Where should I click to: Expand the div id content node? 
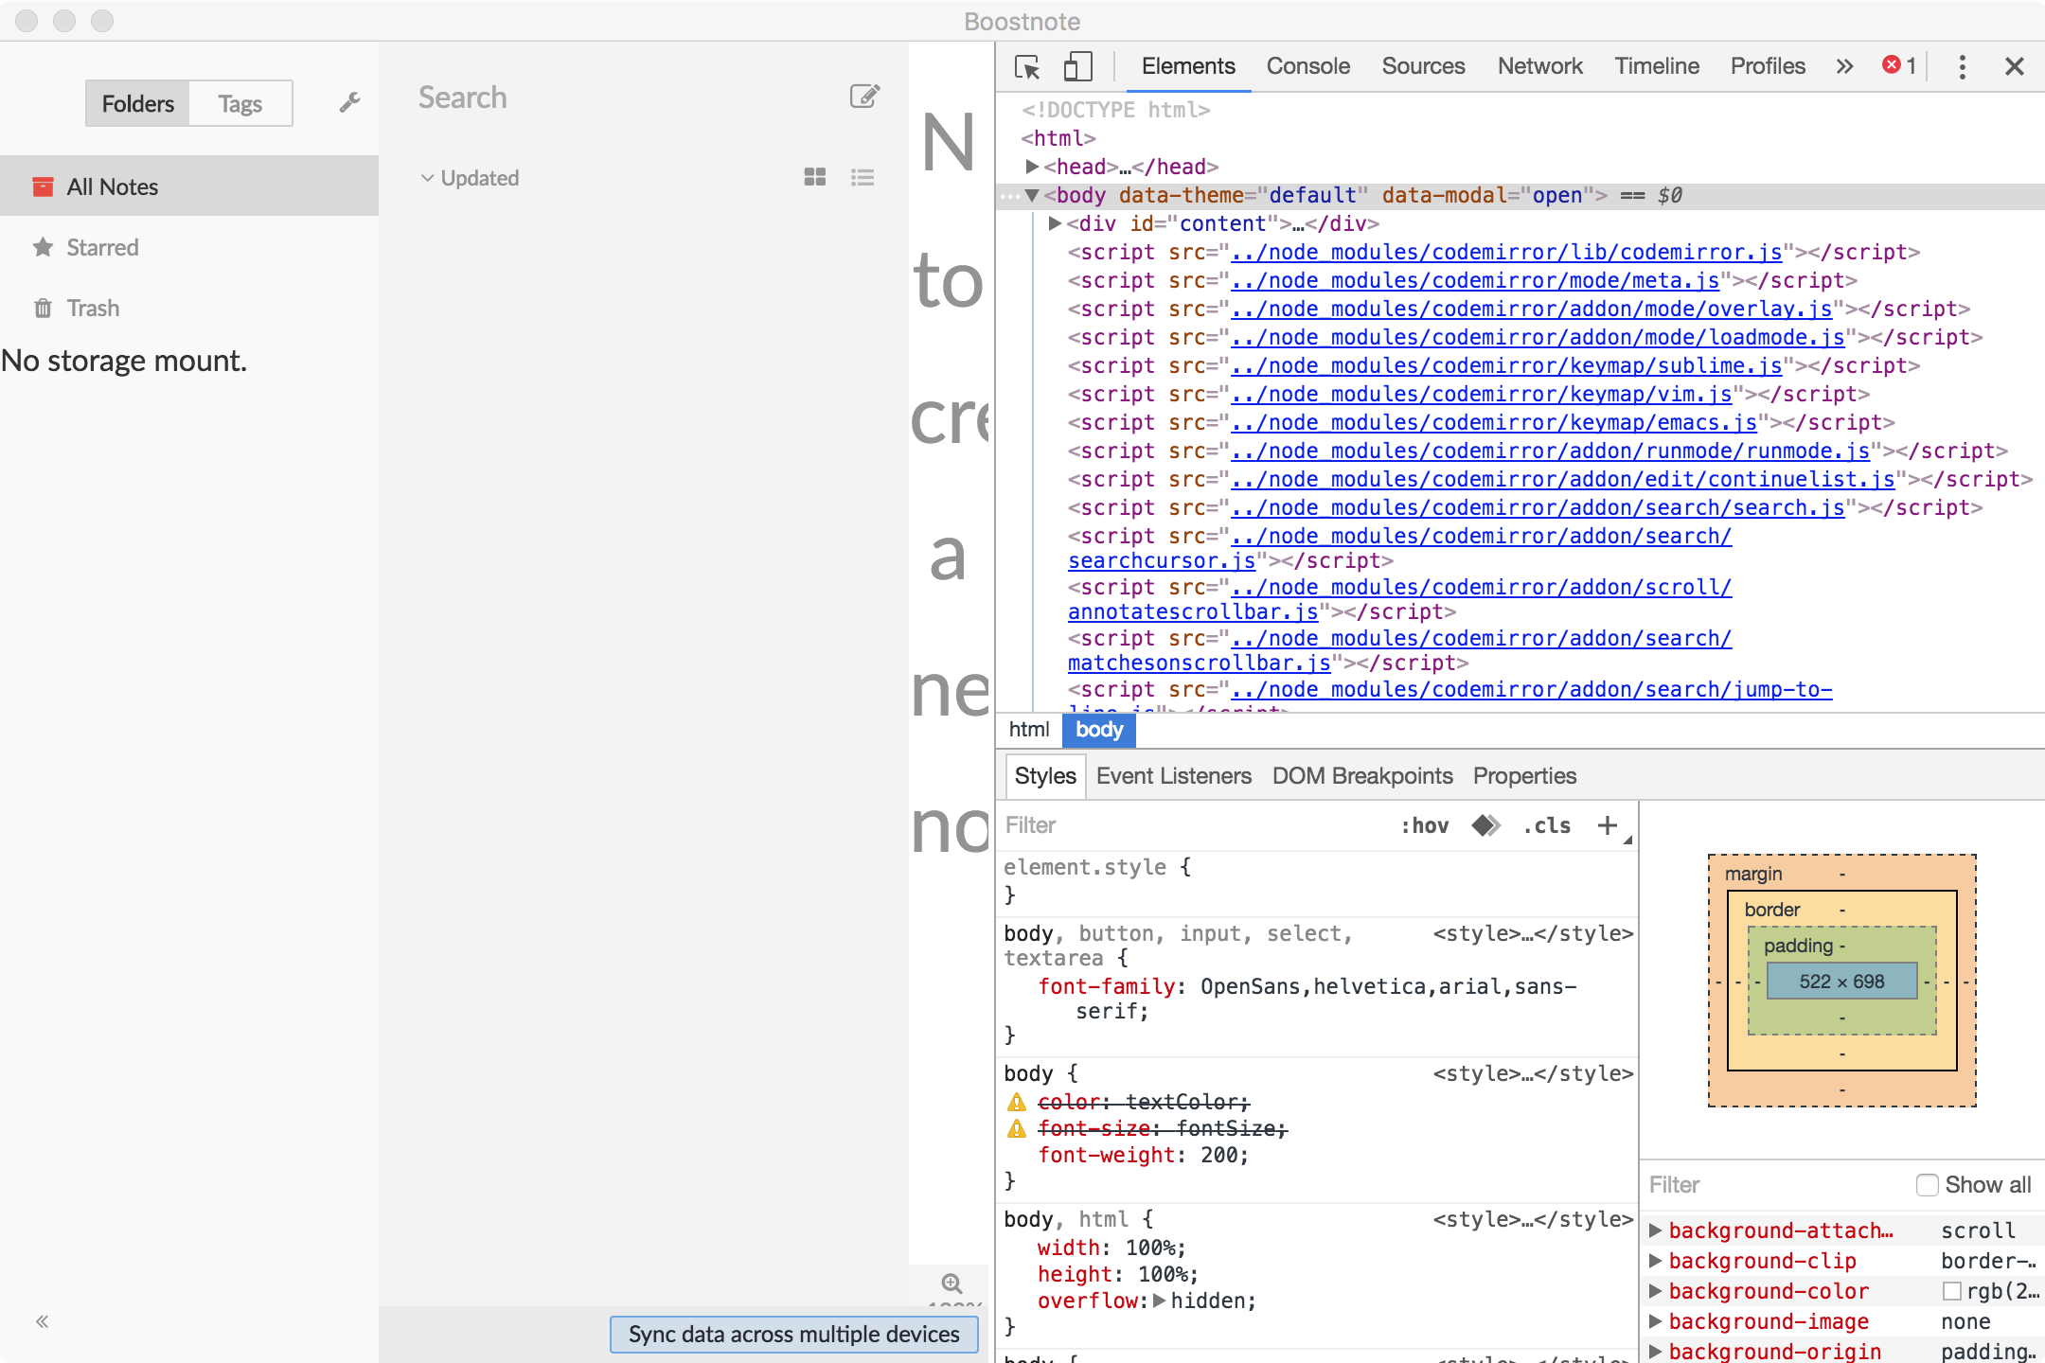tap(1055, 223)
